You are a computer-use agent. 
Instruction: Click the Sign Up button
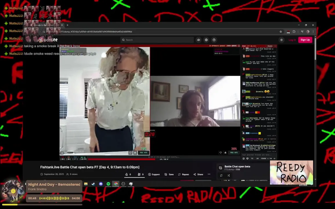tap(305, 40)
